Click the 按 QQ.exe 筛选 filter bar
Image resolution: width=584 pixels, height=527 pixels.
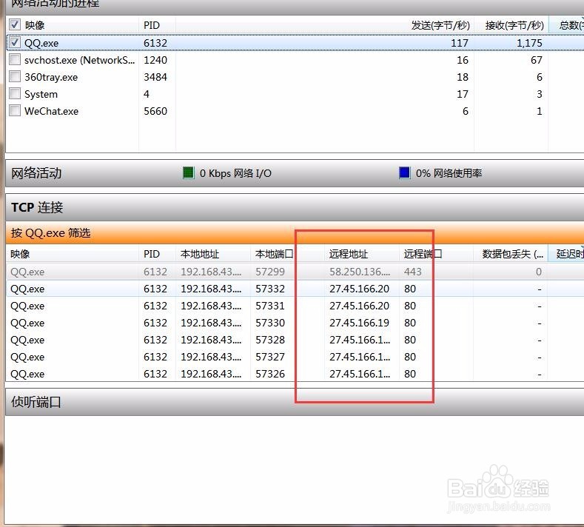click(x=295, y=232)
